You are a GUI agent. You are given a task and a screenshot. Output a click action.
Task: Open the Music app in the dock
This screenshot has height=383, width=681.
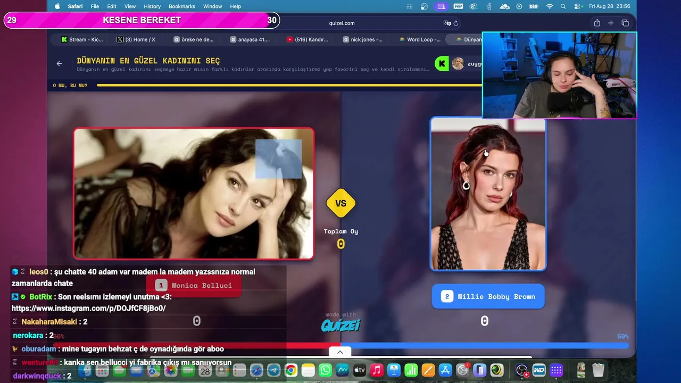click(377, 370)
